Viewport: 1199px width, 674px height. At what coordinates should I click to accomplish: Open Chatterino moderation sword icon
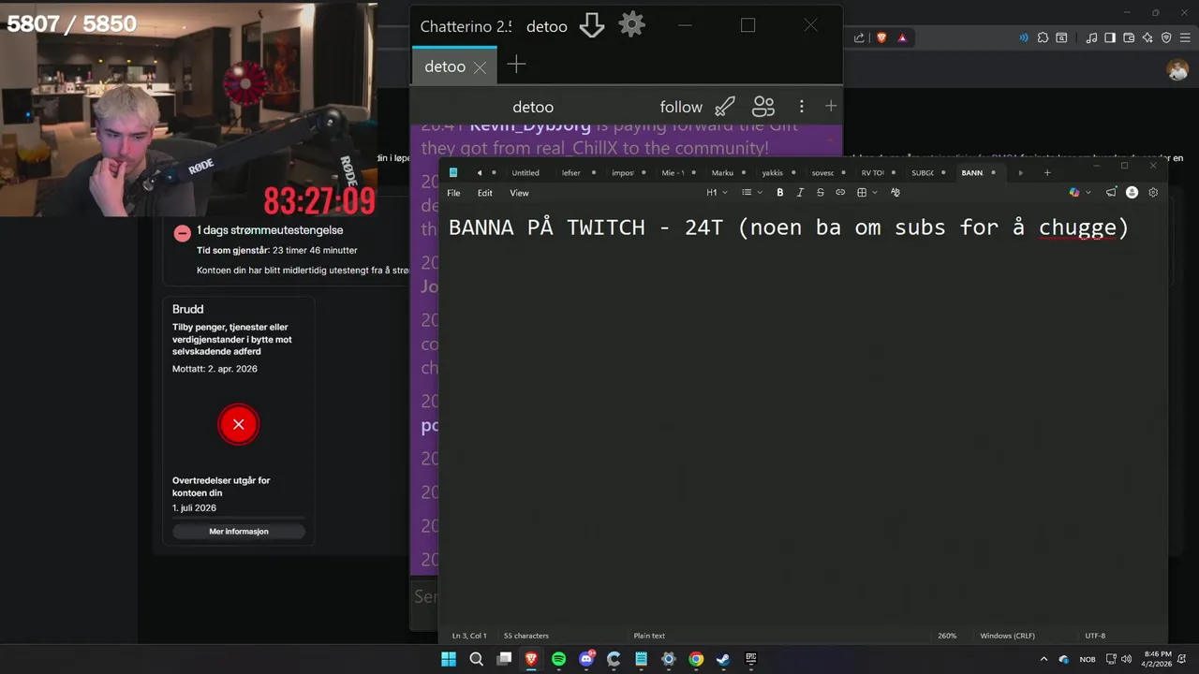pyautogui.click(x=725, y=107)
